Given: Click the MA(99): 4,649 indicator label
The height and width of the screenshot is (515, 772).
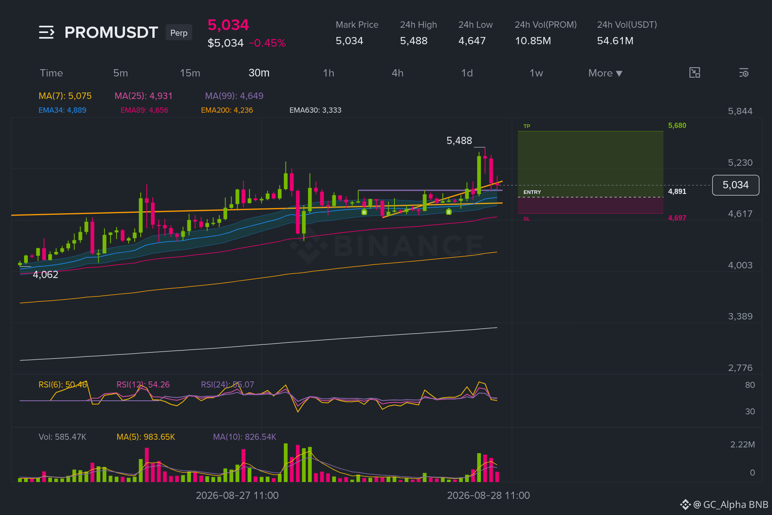Looking at the screenshot, I should point(234,96).
